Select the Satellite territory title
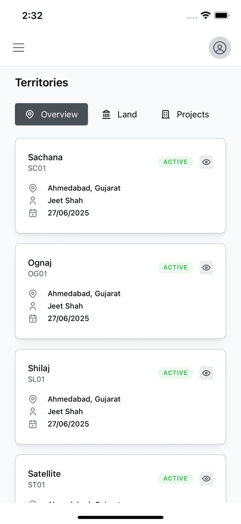Viewport: 241px width, 524px height. tap(44, 474)
